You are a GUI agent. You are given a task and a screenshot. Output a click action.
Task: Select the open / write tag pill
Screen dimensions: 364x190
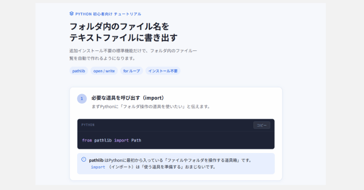point(104,71)
